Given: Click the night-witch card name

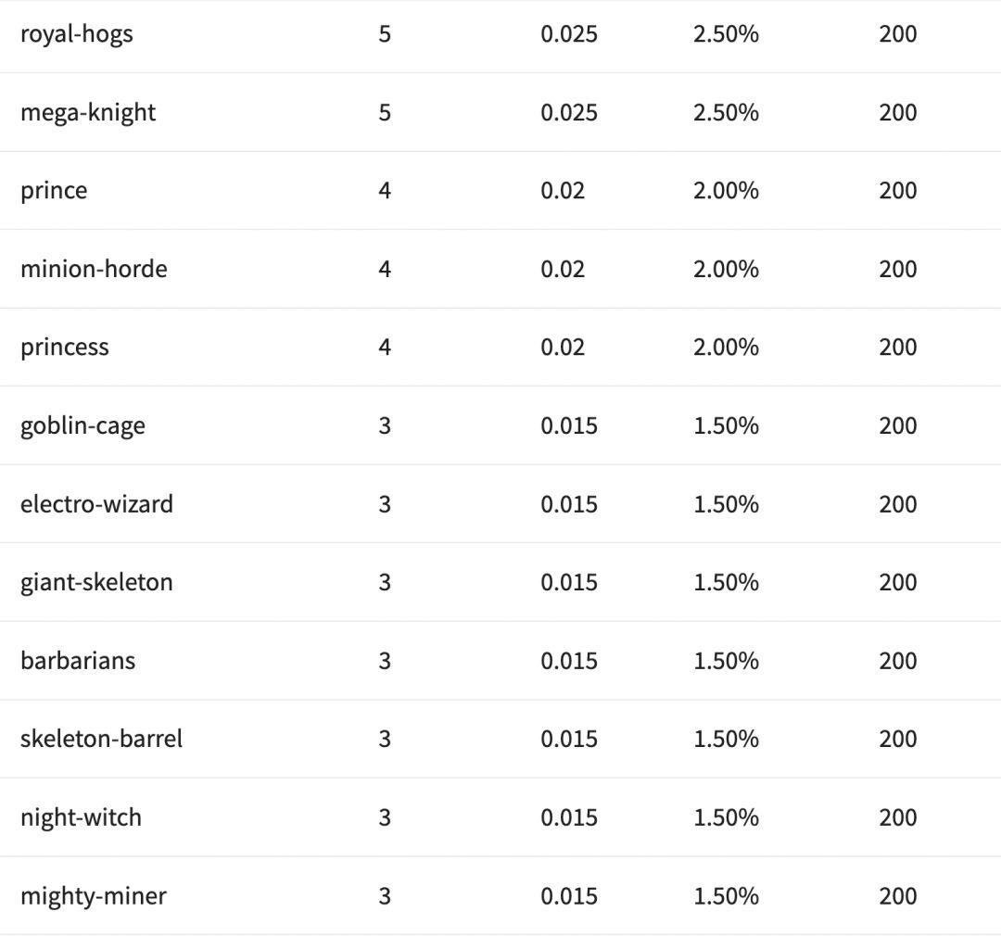Looking at the screenshot, I should [x=81, y=817].
